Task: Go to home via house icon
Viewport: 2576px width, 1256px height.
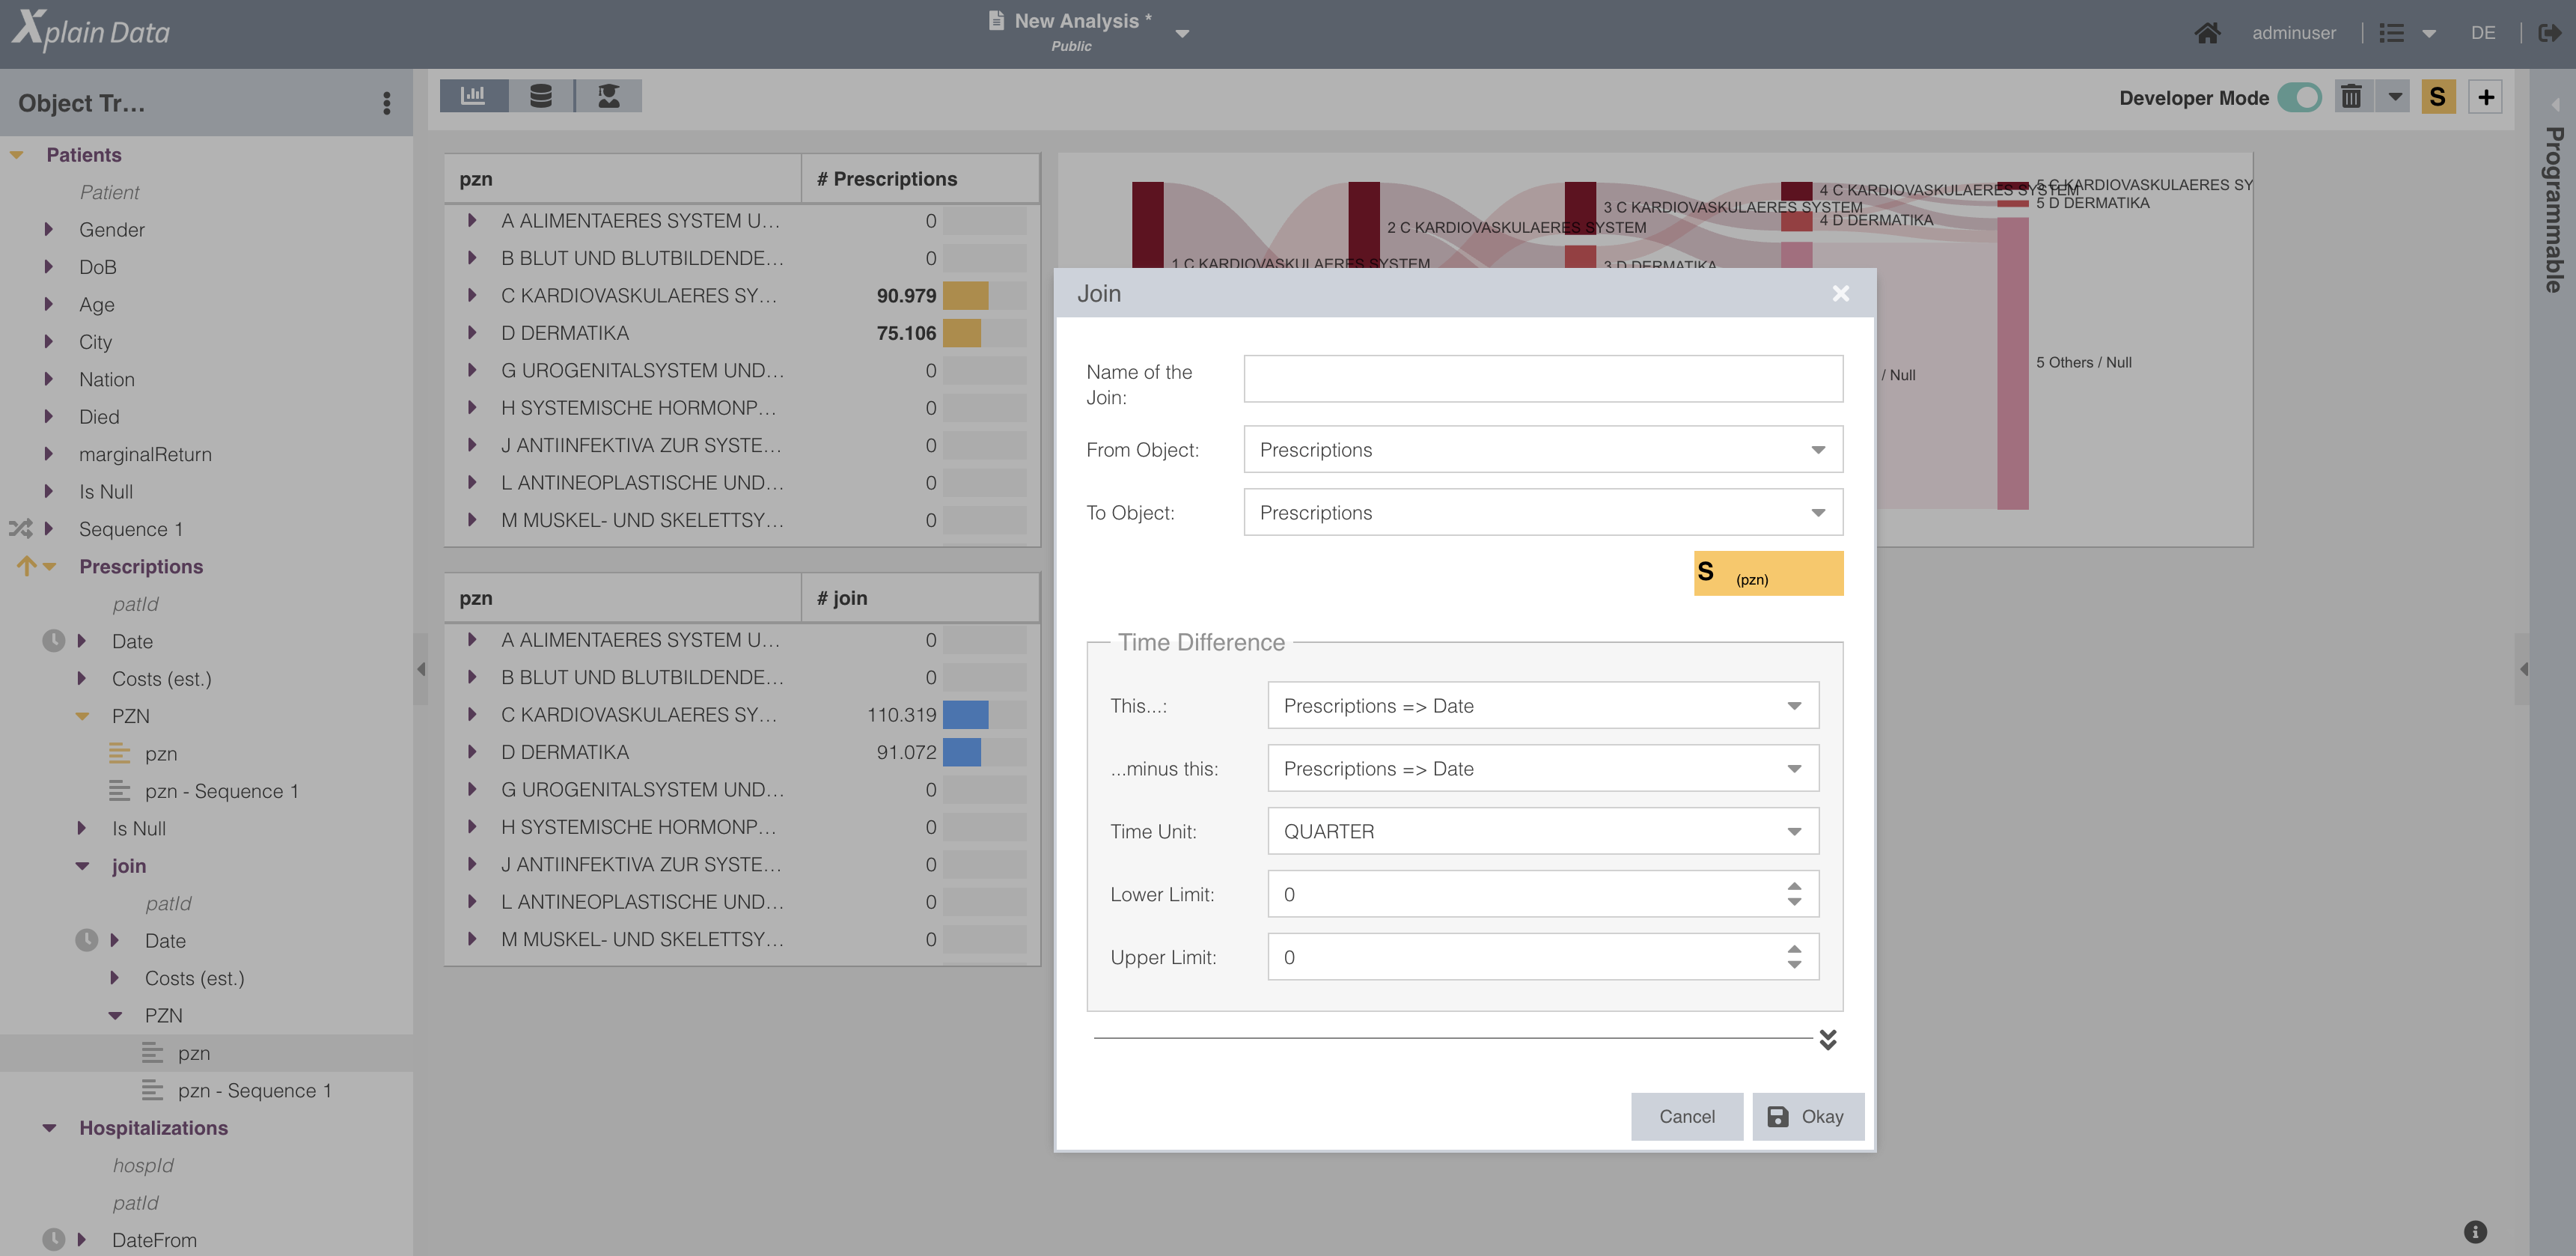Action: pyautogui.click(x=2207, y=33)
